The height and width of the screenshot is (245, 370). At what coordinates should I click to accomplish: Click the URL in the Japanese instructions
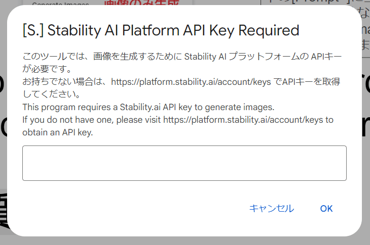191,82
